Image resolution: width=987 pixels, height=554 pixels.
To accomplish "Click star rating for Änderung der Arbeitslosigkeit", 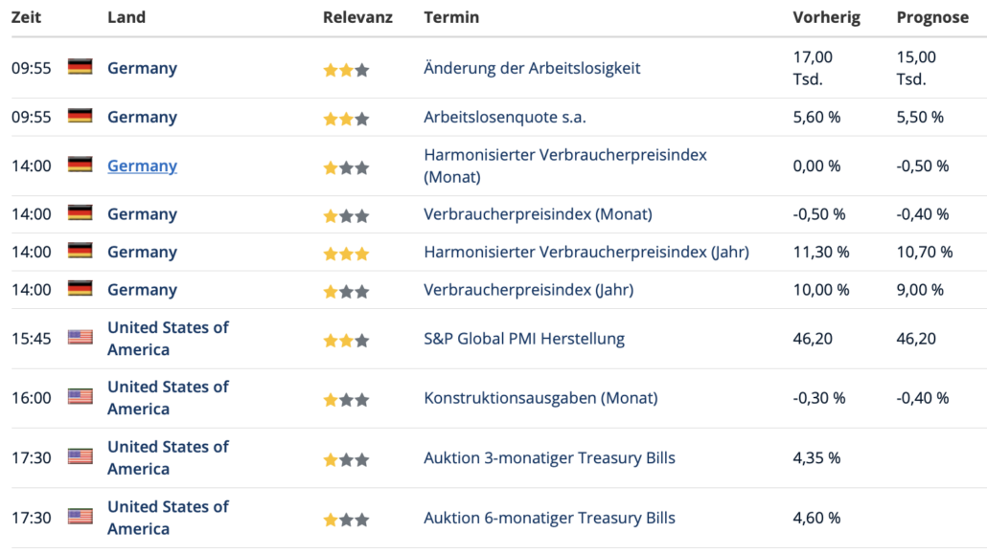I will pyautogui.click(x=346, y=70).
